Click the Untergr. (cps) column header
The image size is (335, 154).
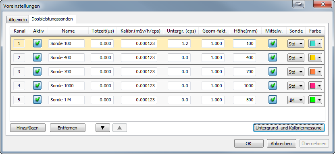click(x=181, y=31)
